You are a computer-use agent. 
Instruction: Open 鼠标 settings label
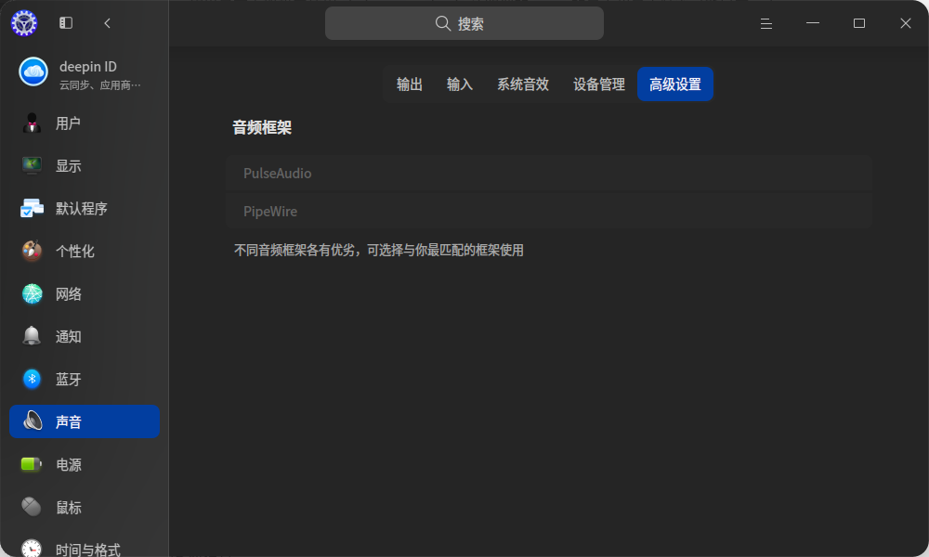(x=68, y=507)
